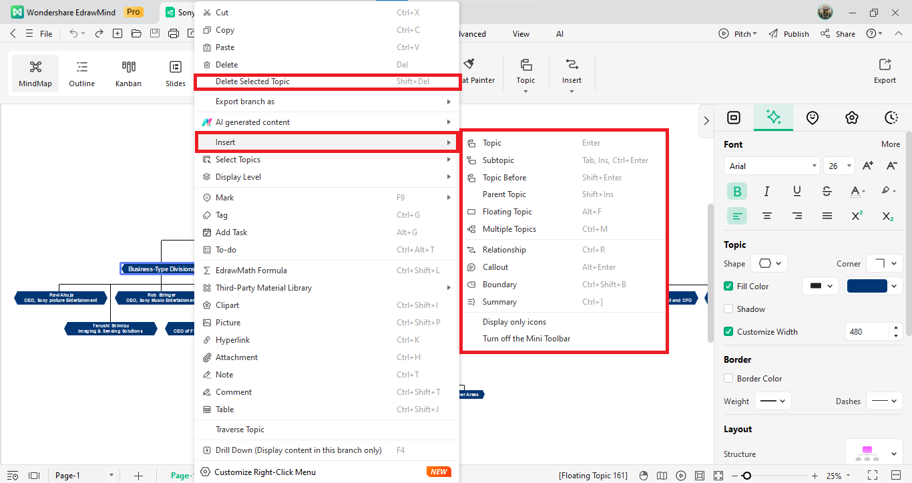Collapse right panel with chevron arrow

click(706, 120)
